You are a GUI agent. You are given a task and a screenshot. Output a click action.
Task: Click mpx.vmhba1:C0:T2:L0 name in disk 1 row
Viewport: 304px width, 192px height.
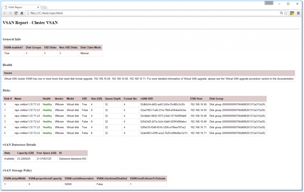27,110
